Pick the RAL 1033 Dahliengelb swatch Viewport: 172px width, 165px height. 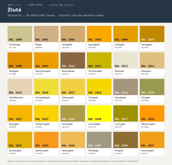point(46,144)
